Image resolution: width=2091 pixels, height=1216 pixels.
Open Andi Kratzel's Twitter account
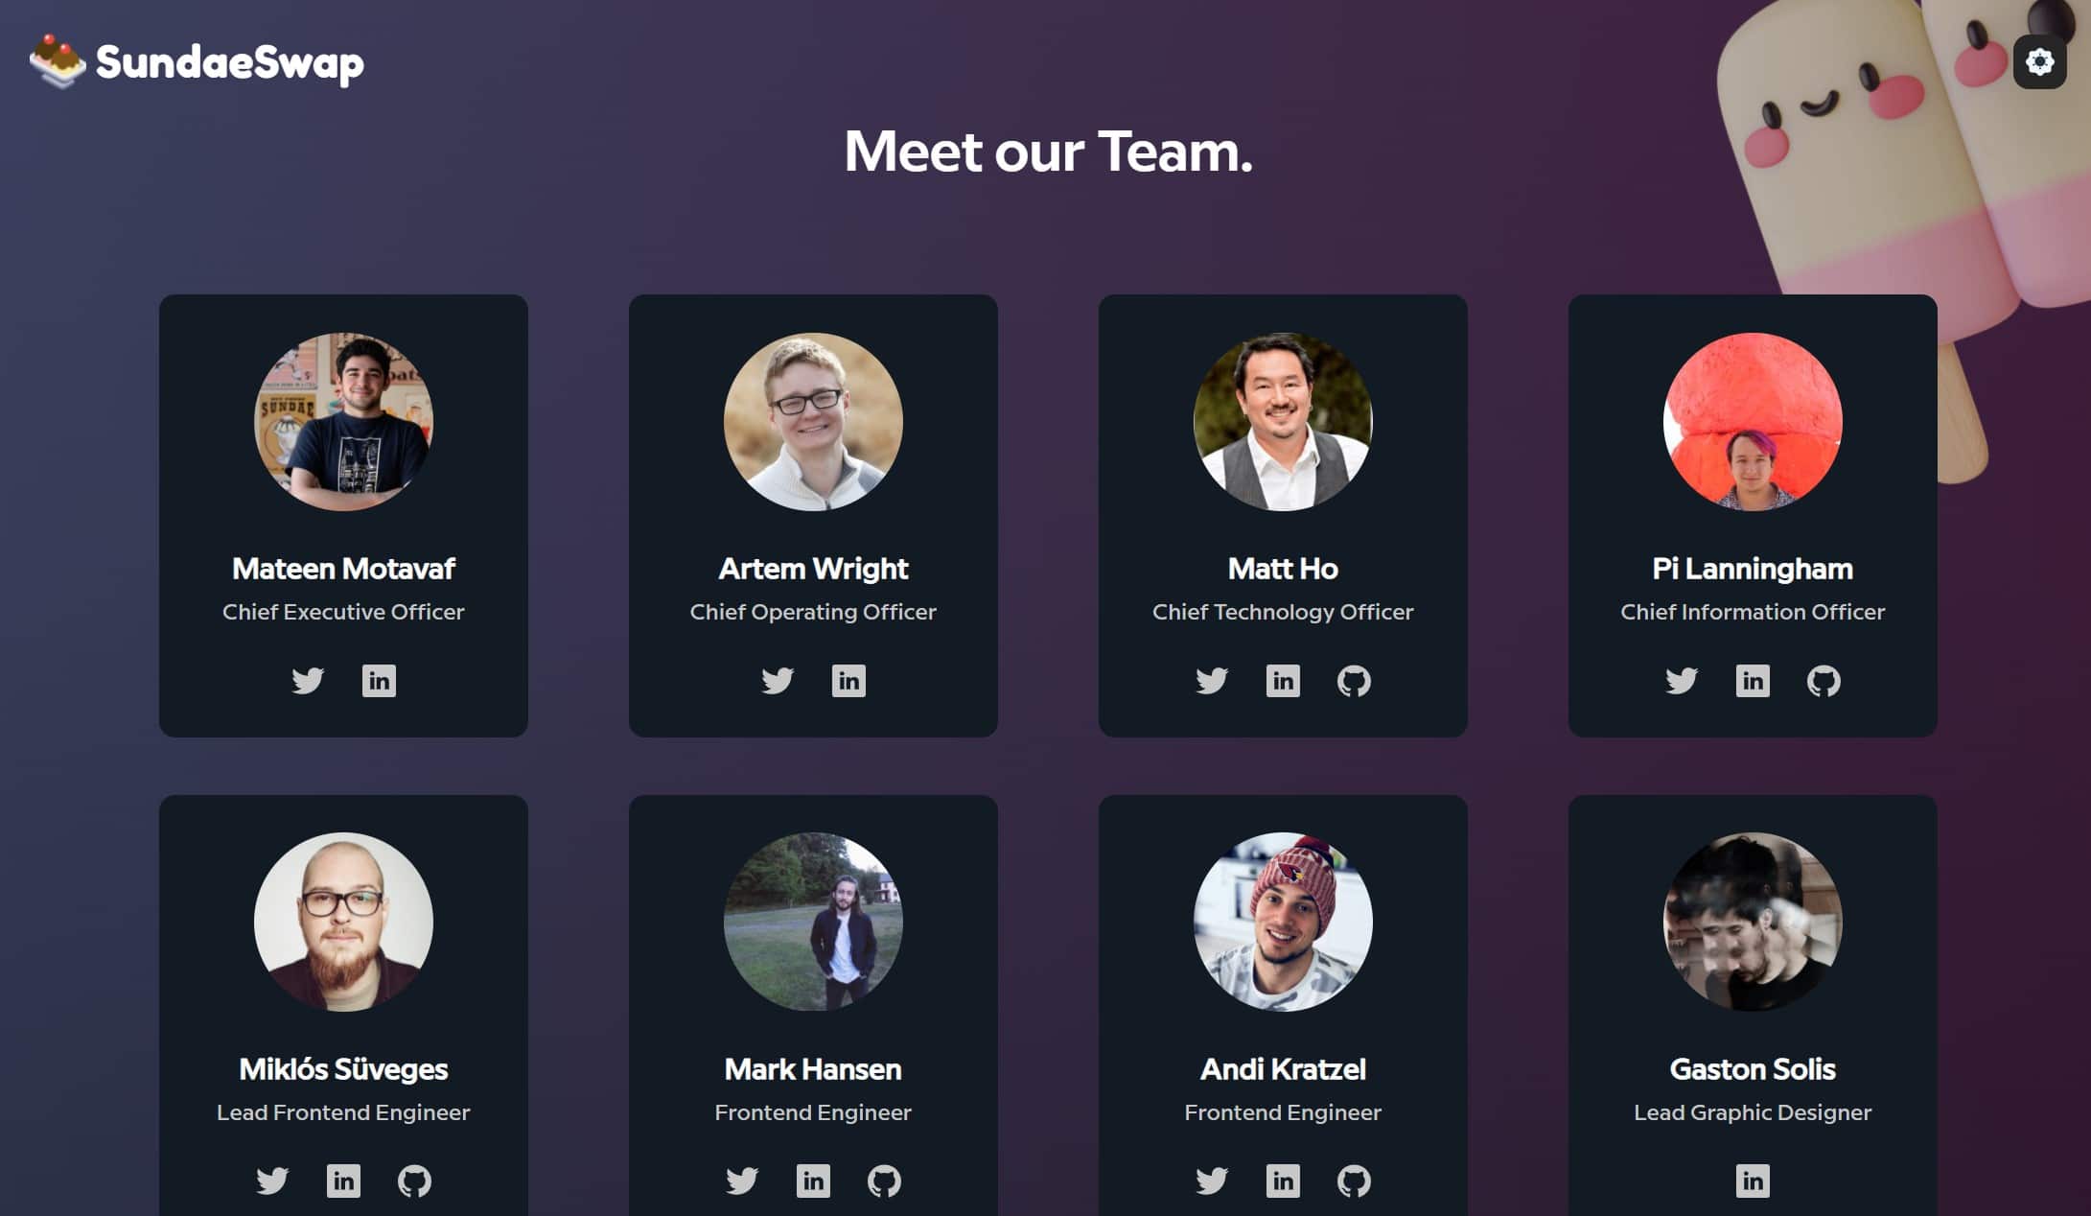pyautogui.click(x=1212, y=1181)
